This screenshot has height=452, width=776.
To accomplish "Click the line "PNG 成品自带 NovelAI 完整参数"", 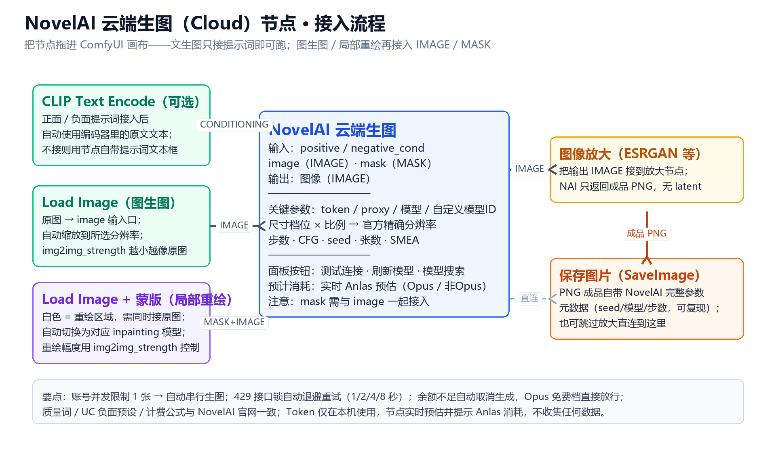I will [632, 293].
